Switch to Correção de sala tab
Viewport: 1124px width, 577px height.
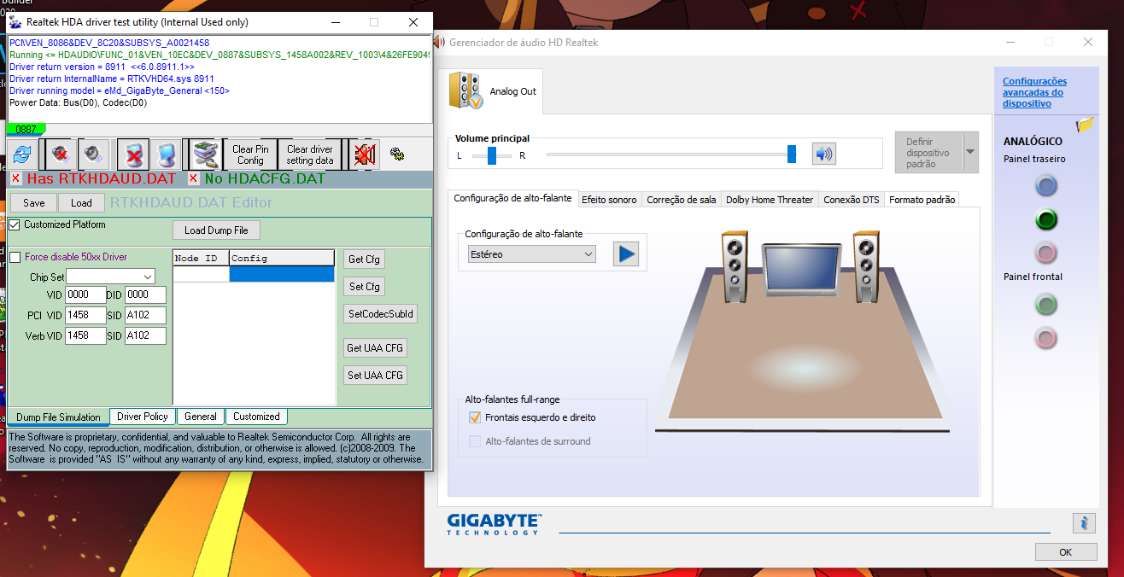click(681, 200)
